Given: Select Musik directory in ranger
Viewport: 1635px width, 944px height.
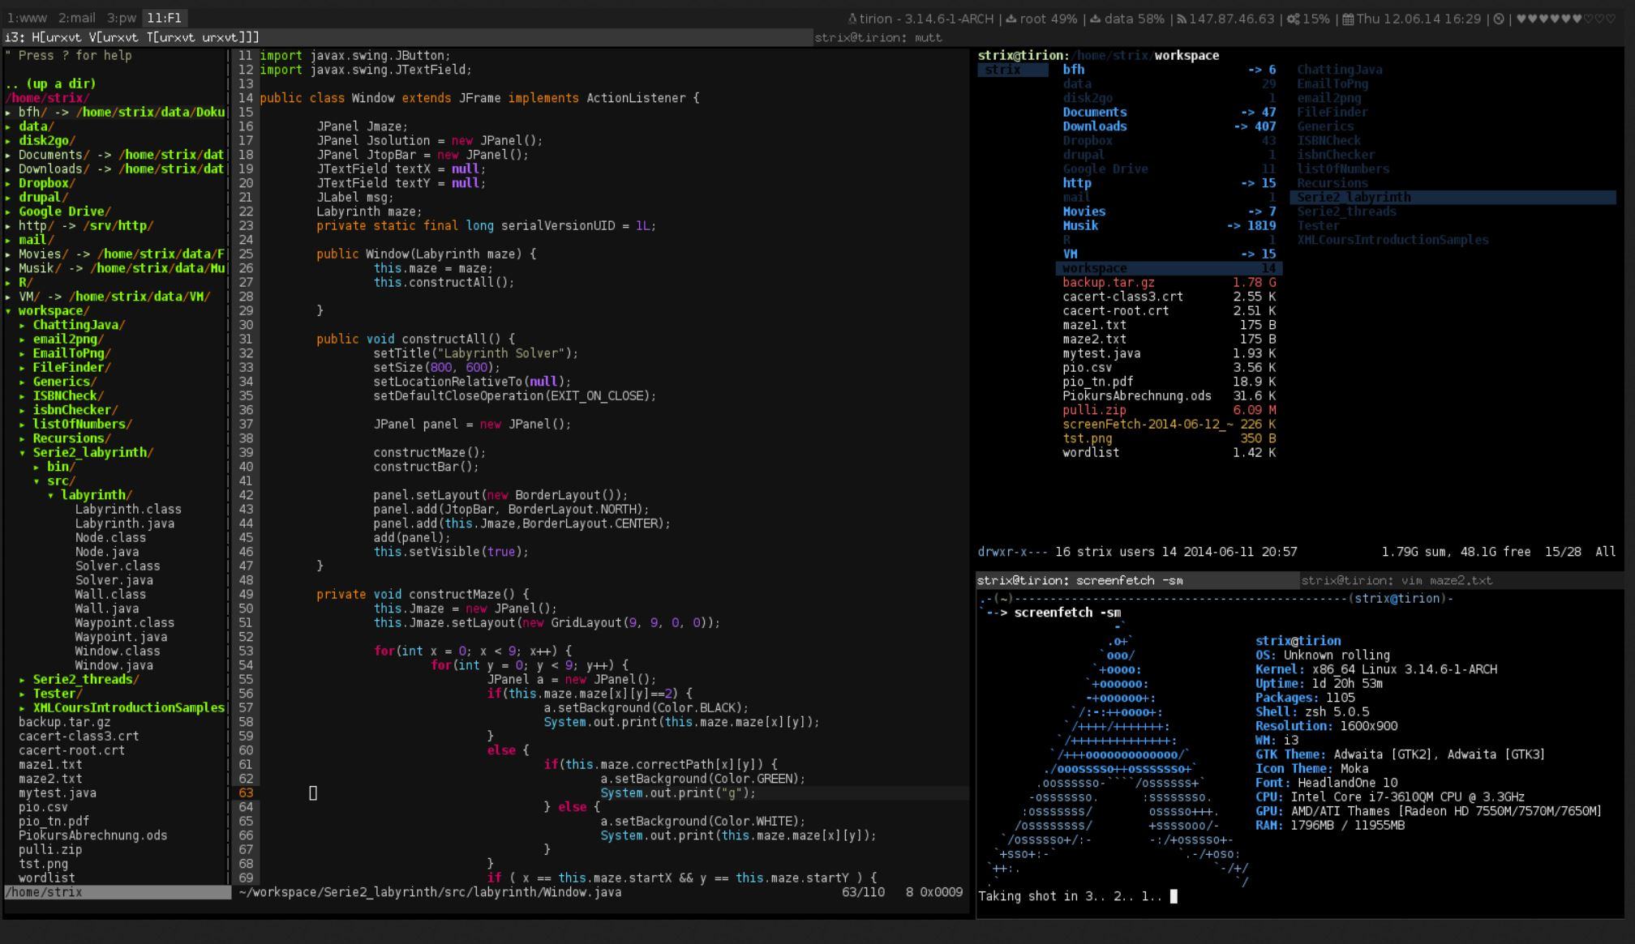Looking at the screenshot, I should point(1169,226).
